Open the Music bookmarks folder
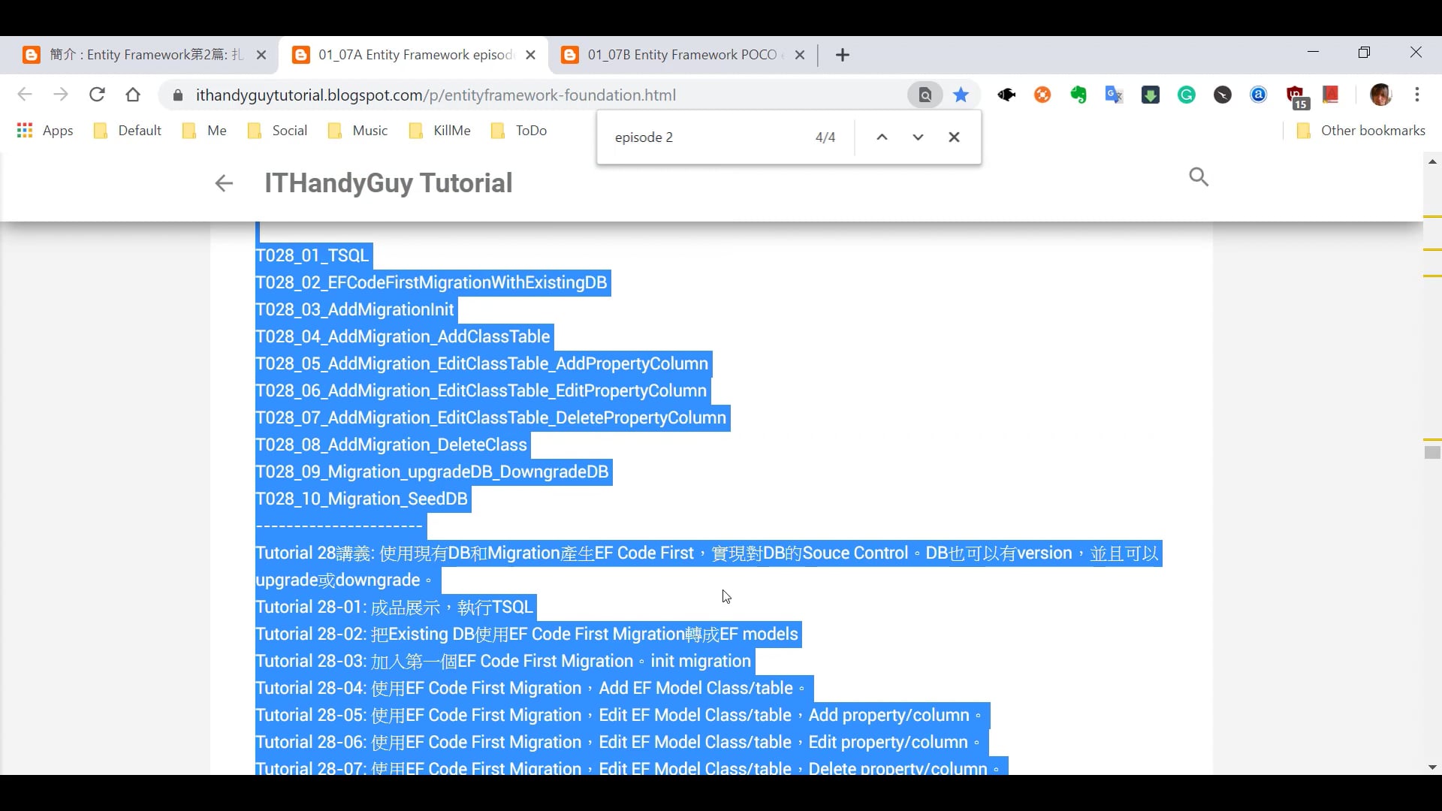 pos(358,131)
